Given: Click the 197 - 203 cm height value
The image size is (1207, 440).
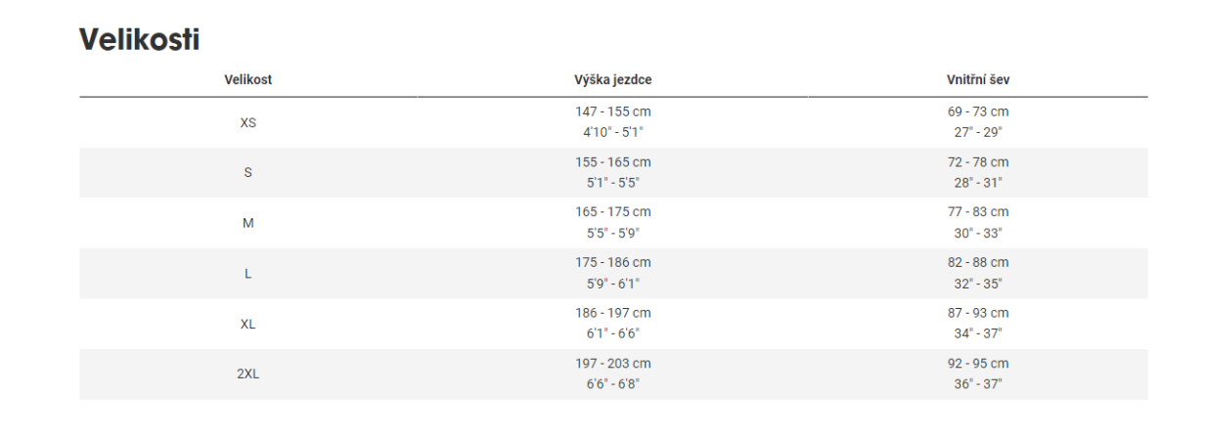Looking at the screenshot, I should [612, 364].
